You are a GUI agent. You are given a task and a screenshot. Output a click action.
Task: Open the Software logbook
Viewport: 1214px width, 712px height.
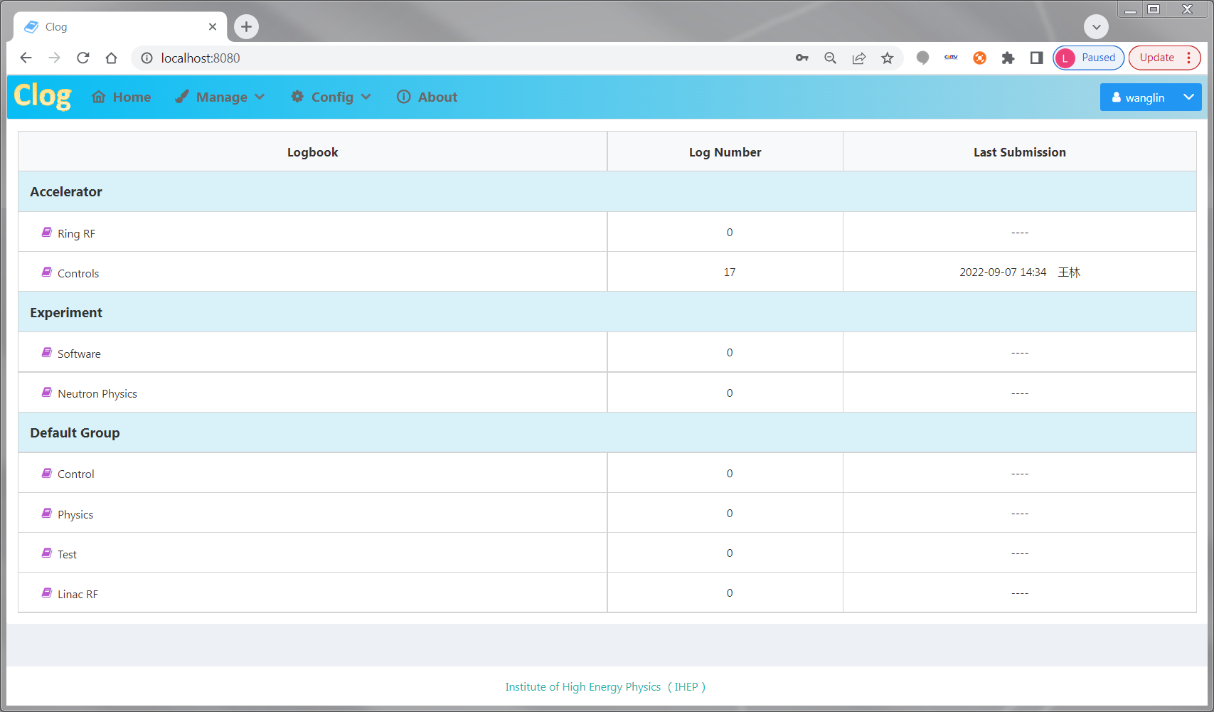[79, 354]
